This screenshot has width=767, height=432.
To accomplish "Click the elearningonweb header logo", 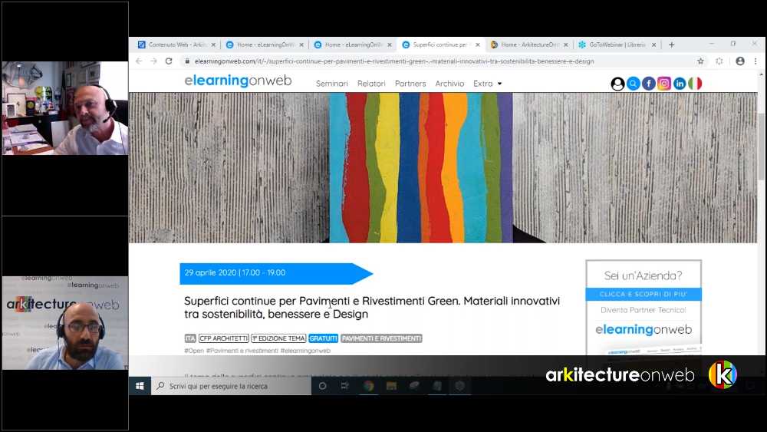I will (x=238, y=81).
